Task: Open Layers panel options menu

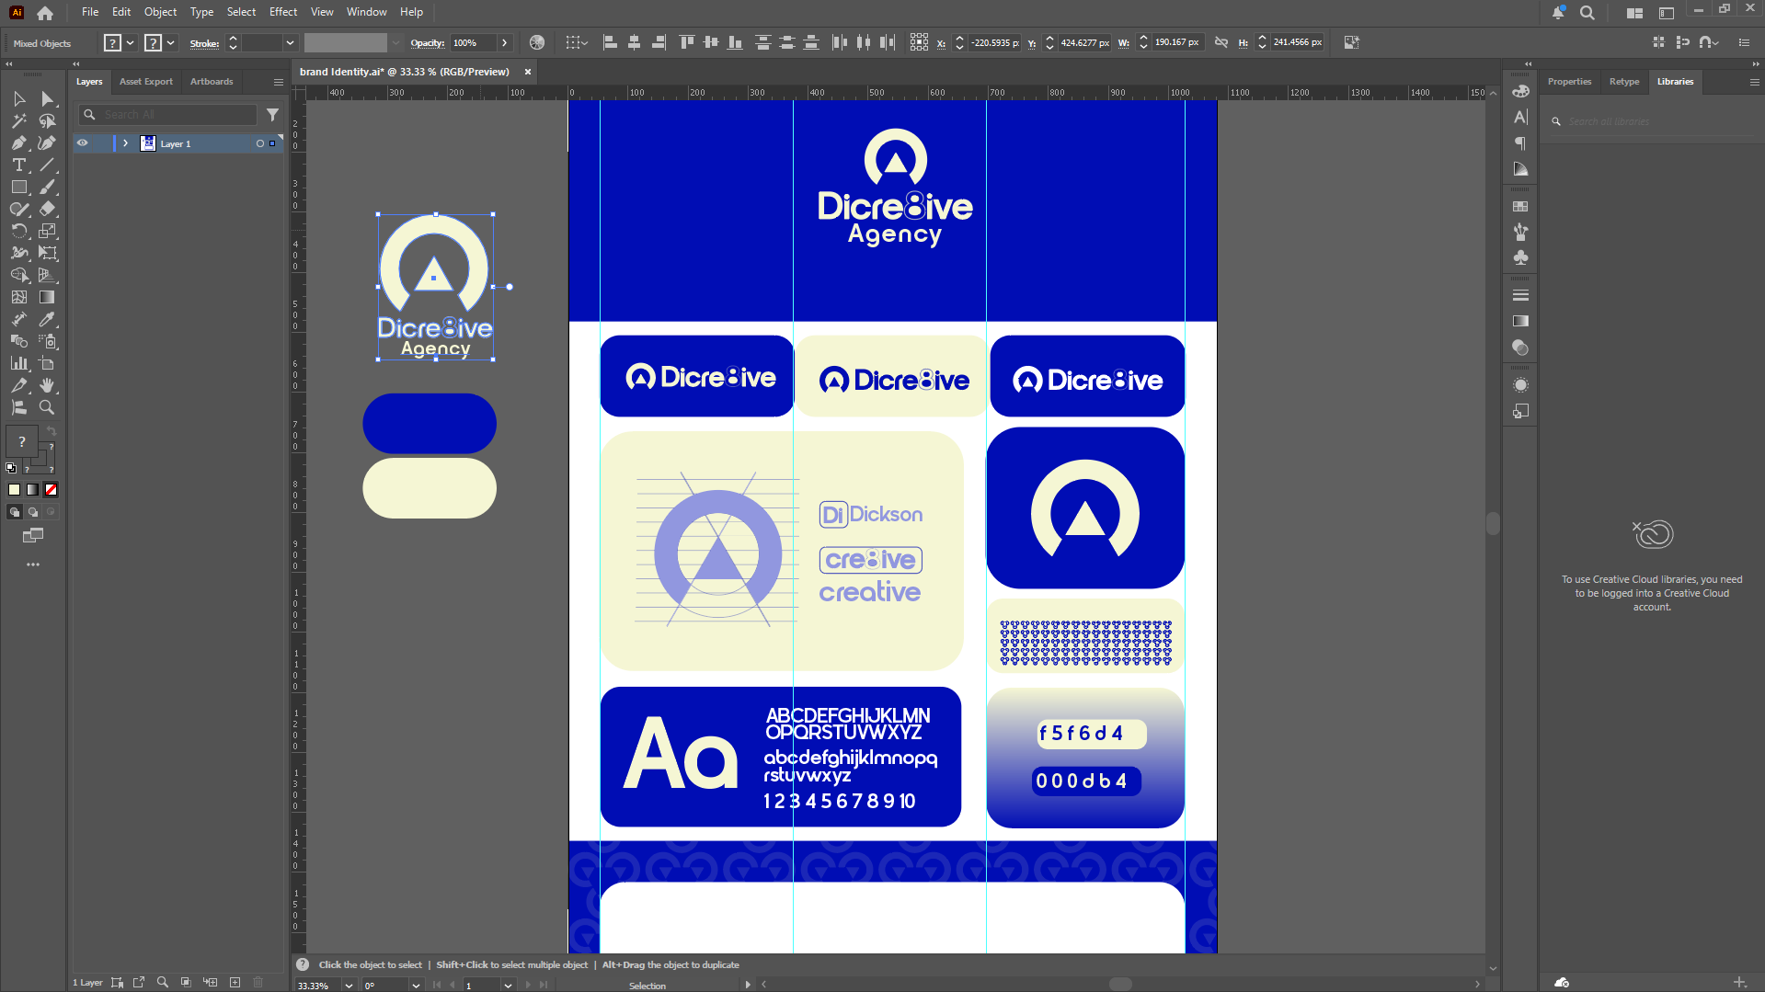Action: 279,82
